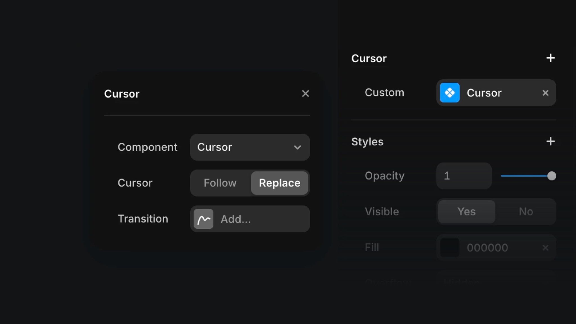This screenshot has width=576, height=324.
Task: Switch cursor mode to Follow
Action: (x=220, y=183)
